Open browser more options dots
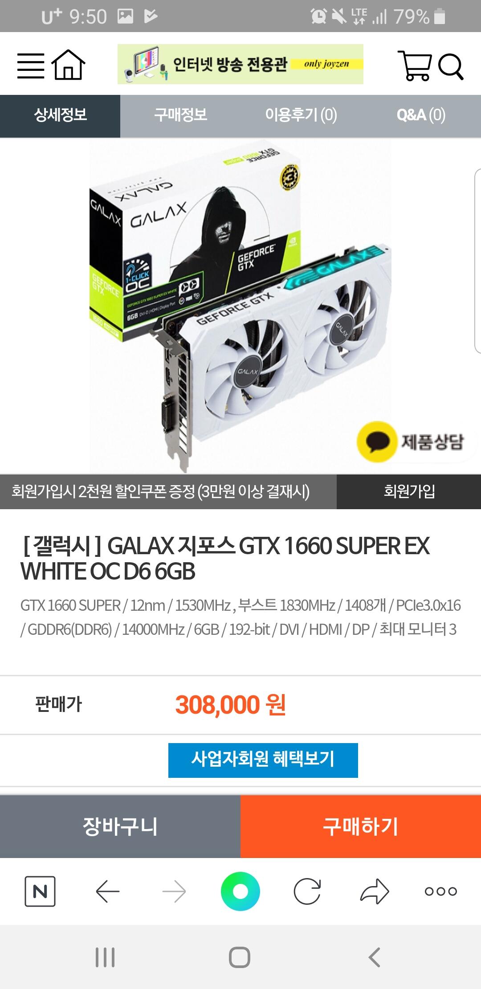 (440, 891)
